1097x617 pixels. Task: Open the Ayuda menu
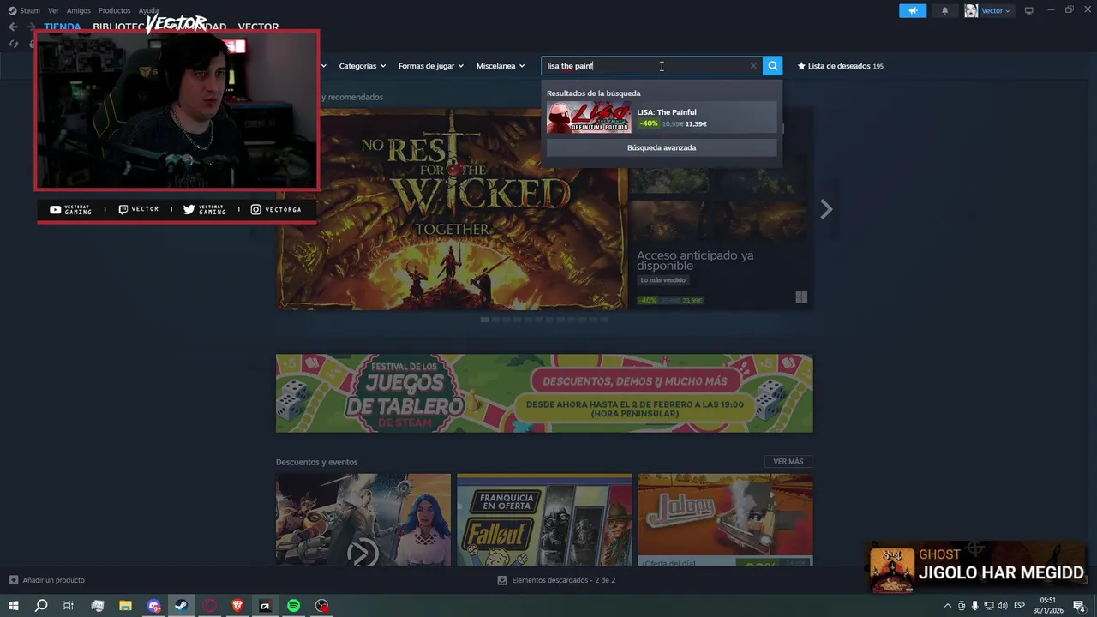[x=148, y=10]
